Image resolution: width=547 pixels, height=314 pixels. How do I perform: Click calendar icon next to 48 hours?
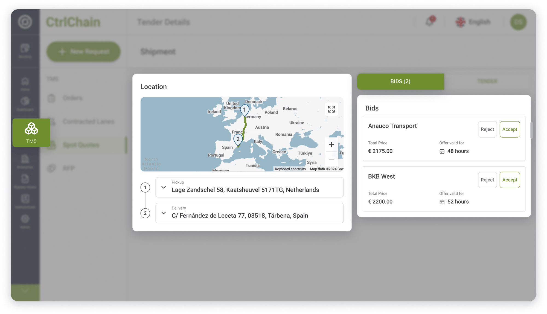pyautogui.click(x=442, y=151)
